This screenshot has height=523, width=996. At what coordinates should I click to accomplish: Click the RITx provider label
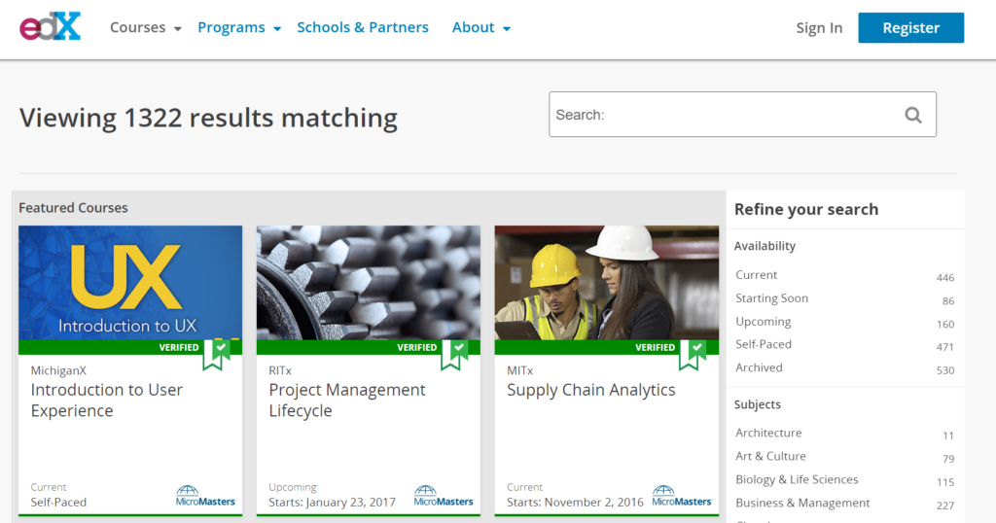pos(280,370)
